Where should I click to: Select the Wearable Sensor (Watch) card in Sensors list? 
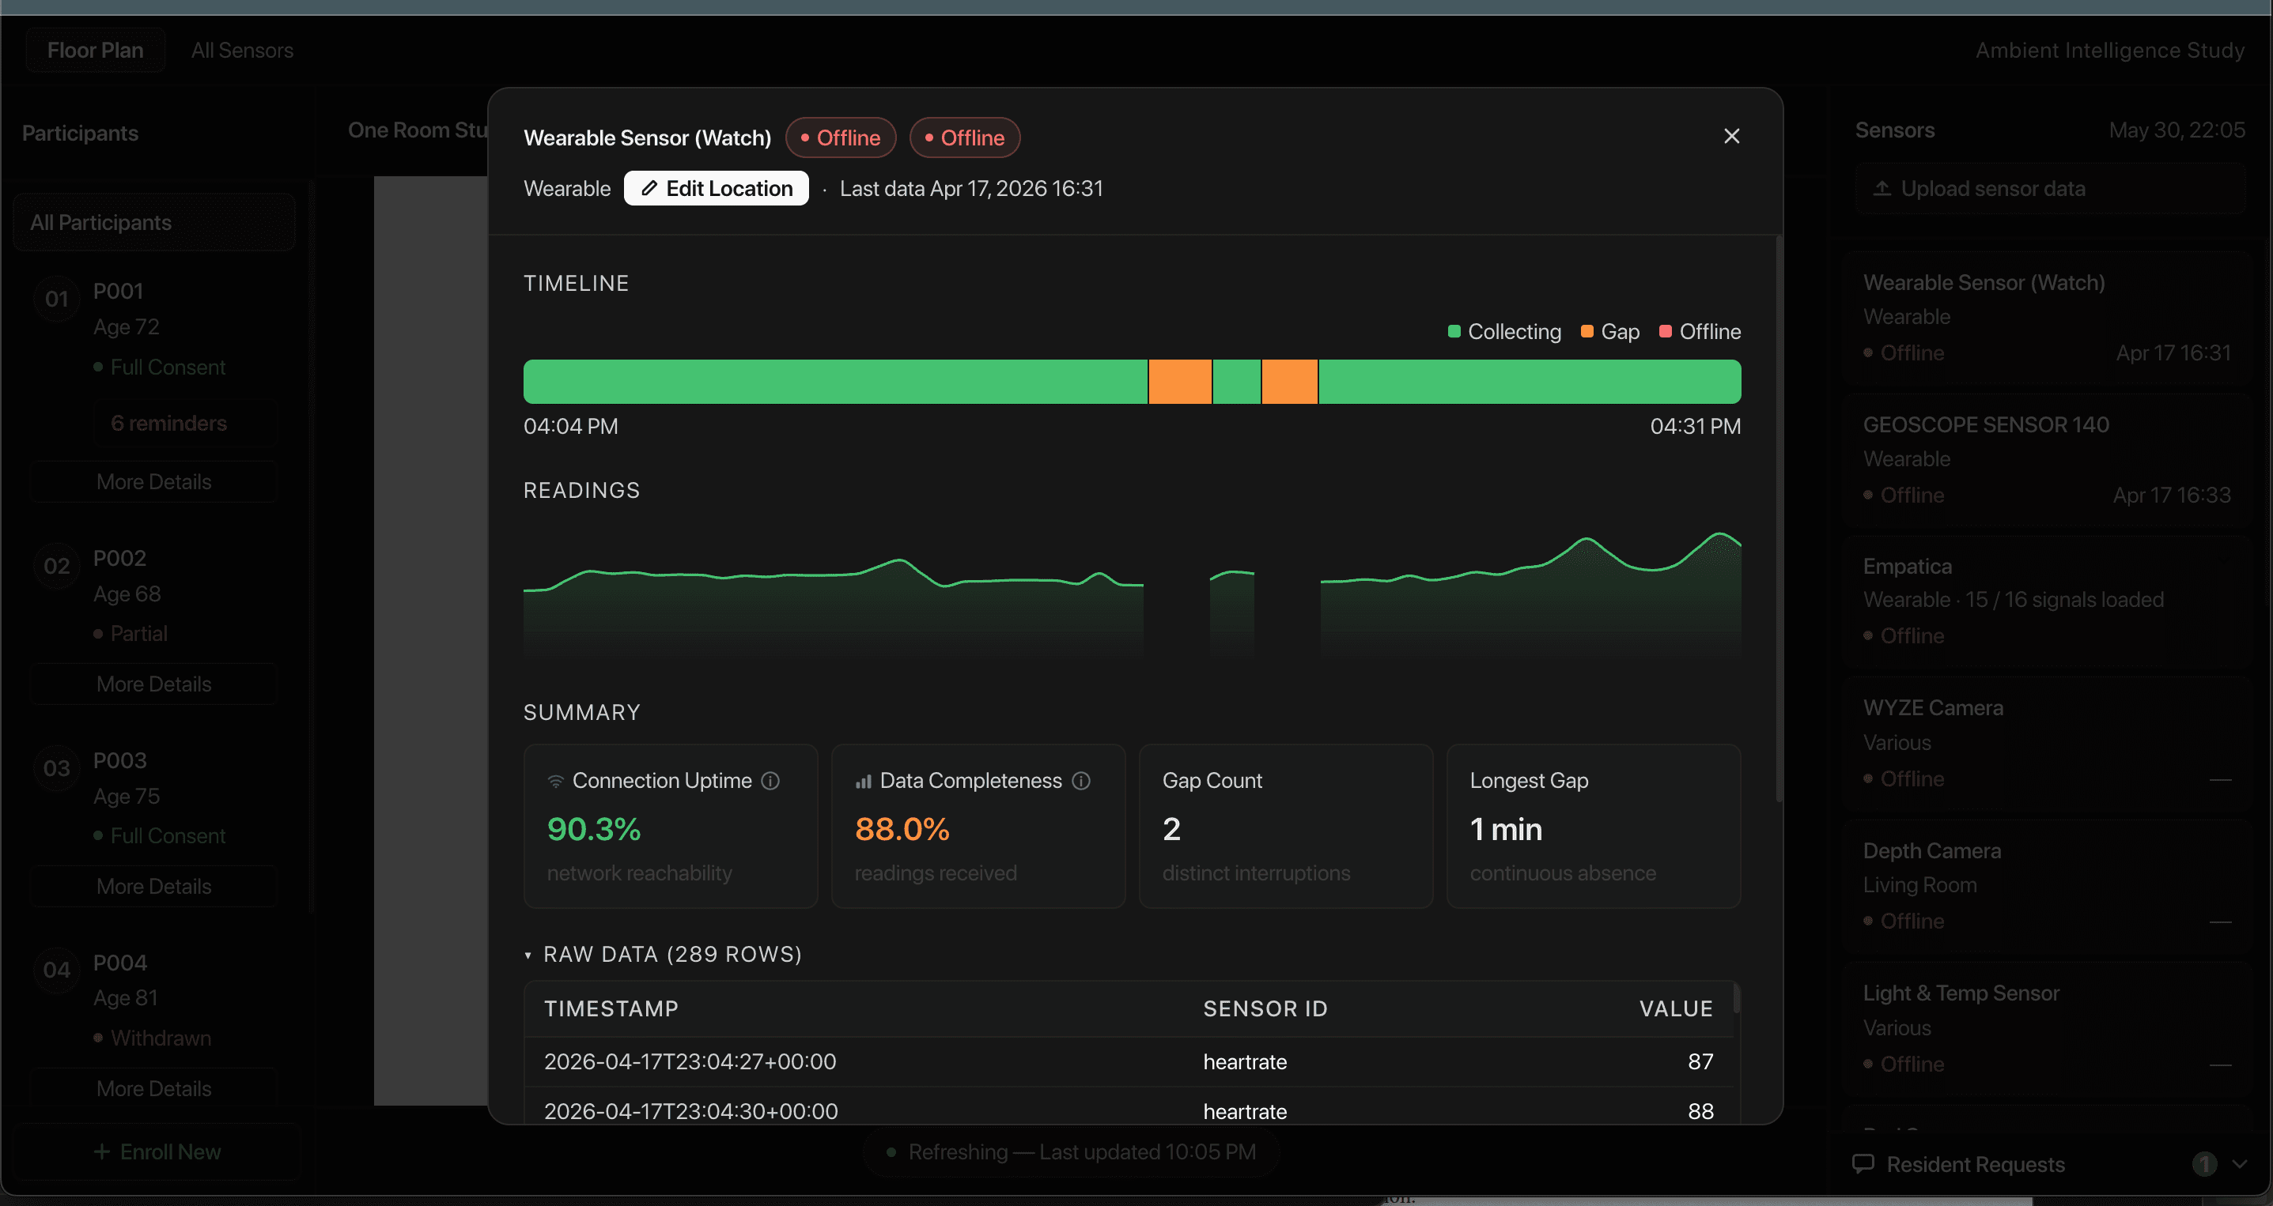[2047, 318]
